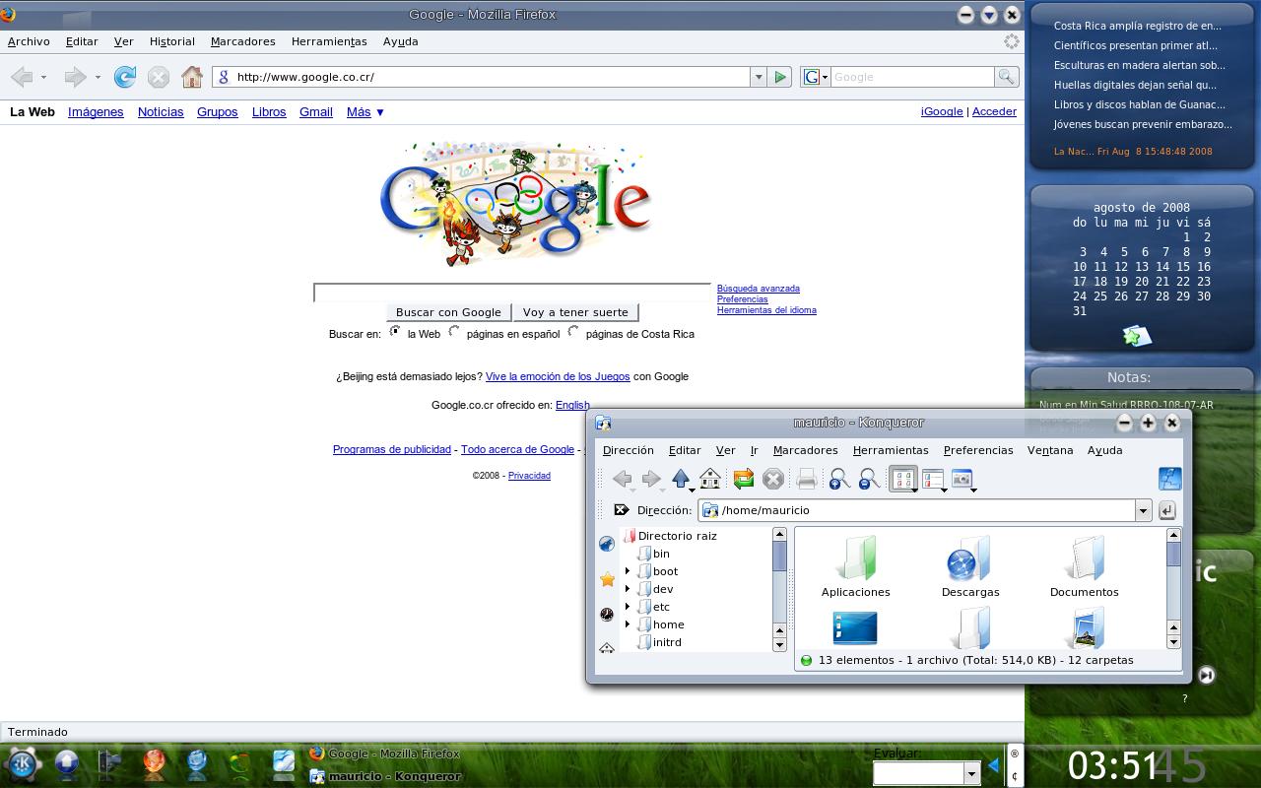Open the Documentos folder in Konqueror

point(1084,566)
